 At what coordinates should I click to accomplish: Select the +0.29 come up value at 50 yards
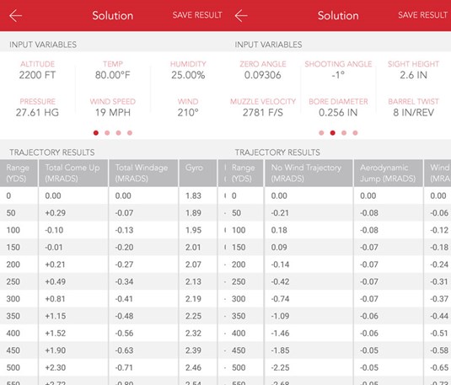point(56,213)
